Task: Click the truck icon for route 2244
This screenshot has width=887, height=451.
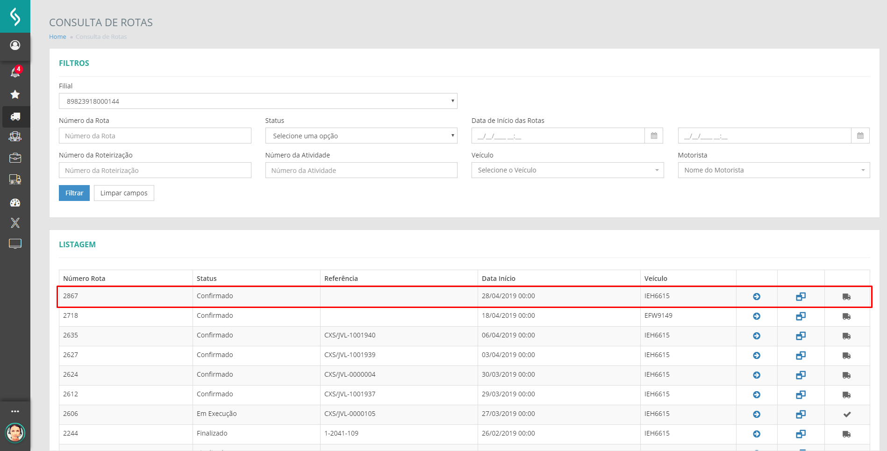Action: point(847,434)
